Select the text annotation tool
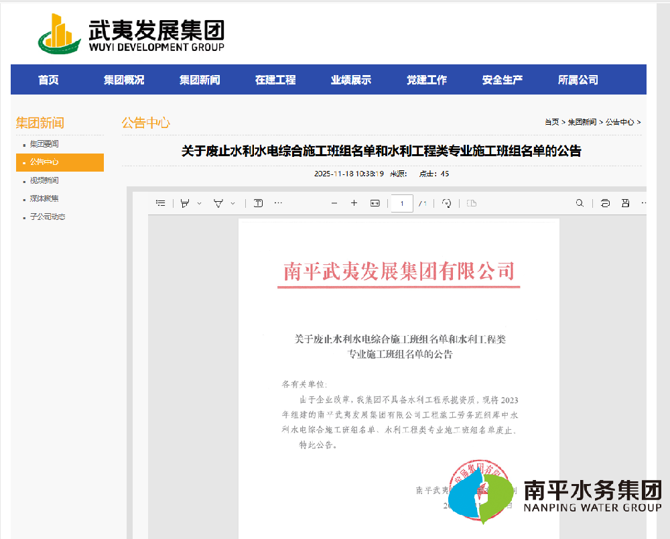670x539 pixels. tap(257, 202)
